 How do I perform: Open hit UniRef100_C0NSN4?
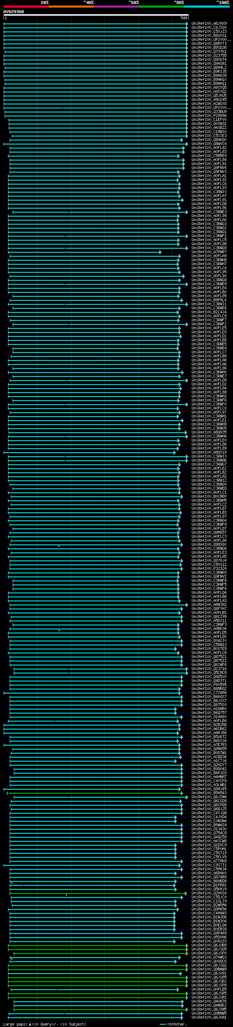coord(209,821)
